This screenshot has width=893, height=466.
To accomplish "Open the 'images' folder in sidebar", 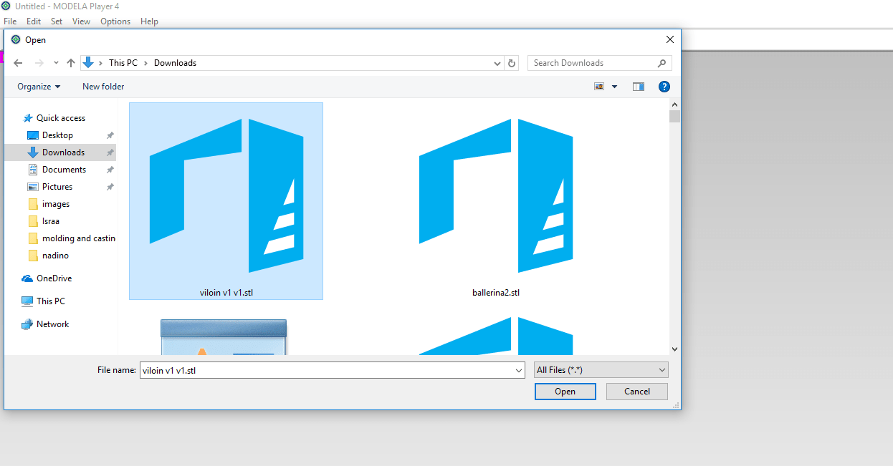I will [56, 204].
